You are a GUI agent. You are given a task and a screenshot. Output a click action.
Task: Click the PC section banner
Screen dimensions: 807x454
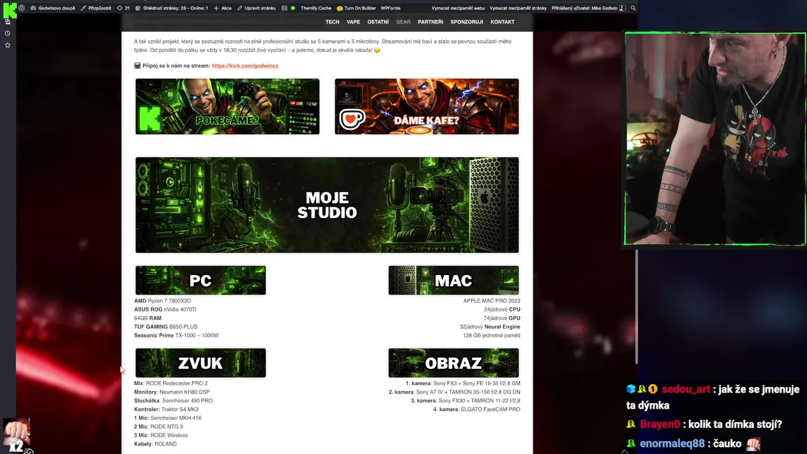(x=200, y=281)
